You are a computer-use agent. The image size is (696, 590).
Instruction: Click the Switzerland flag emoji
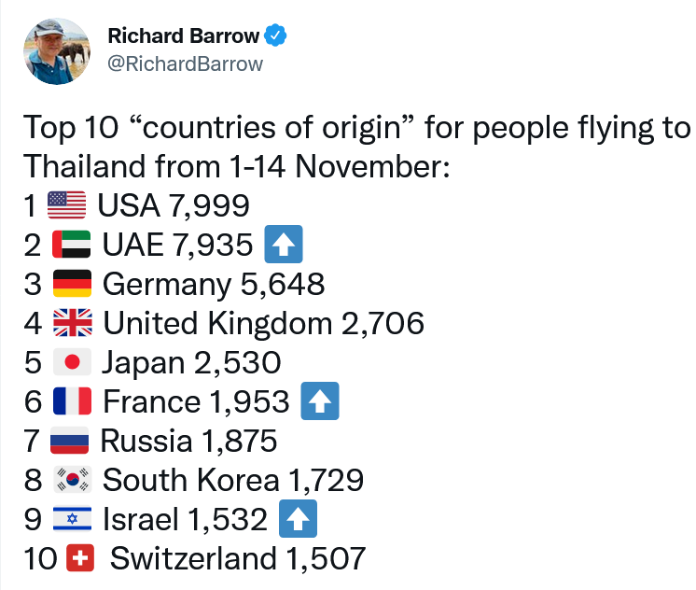pyautogui.click(x=81, y=558)
